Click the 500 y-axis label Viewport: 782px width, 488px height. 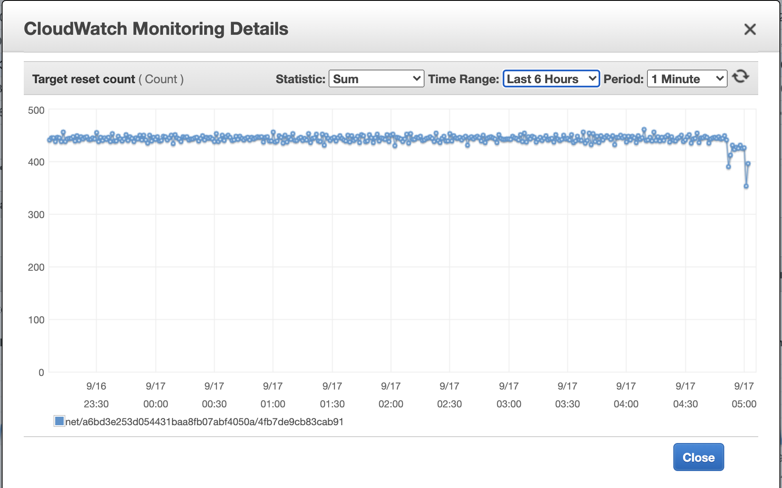click(36, 110)
